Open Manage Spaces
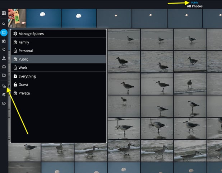 (x=31, y=34)
